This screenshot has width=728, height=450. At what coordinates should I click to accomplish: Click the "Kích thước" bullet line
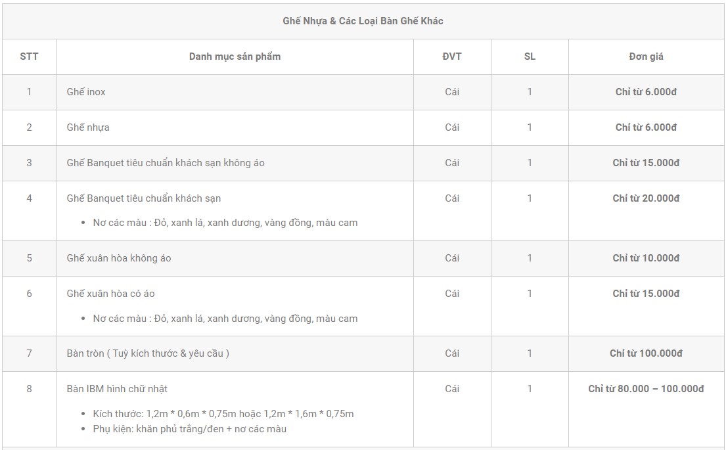tap(223, 414)
